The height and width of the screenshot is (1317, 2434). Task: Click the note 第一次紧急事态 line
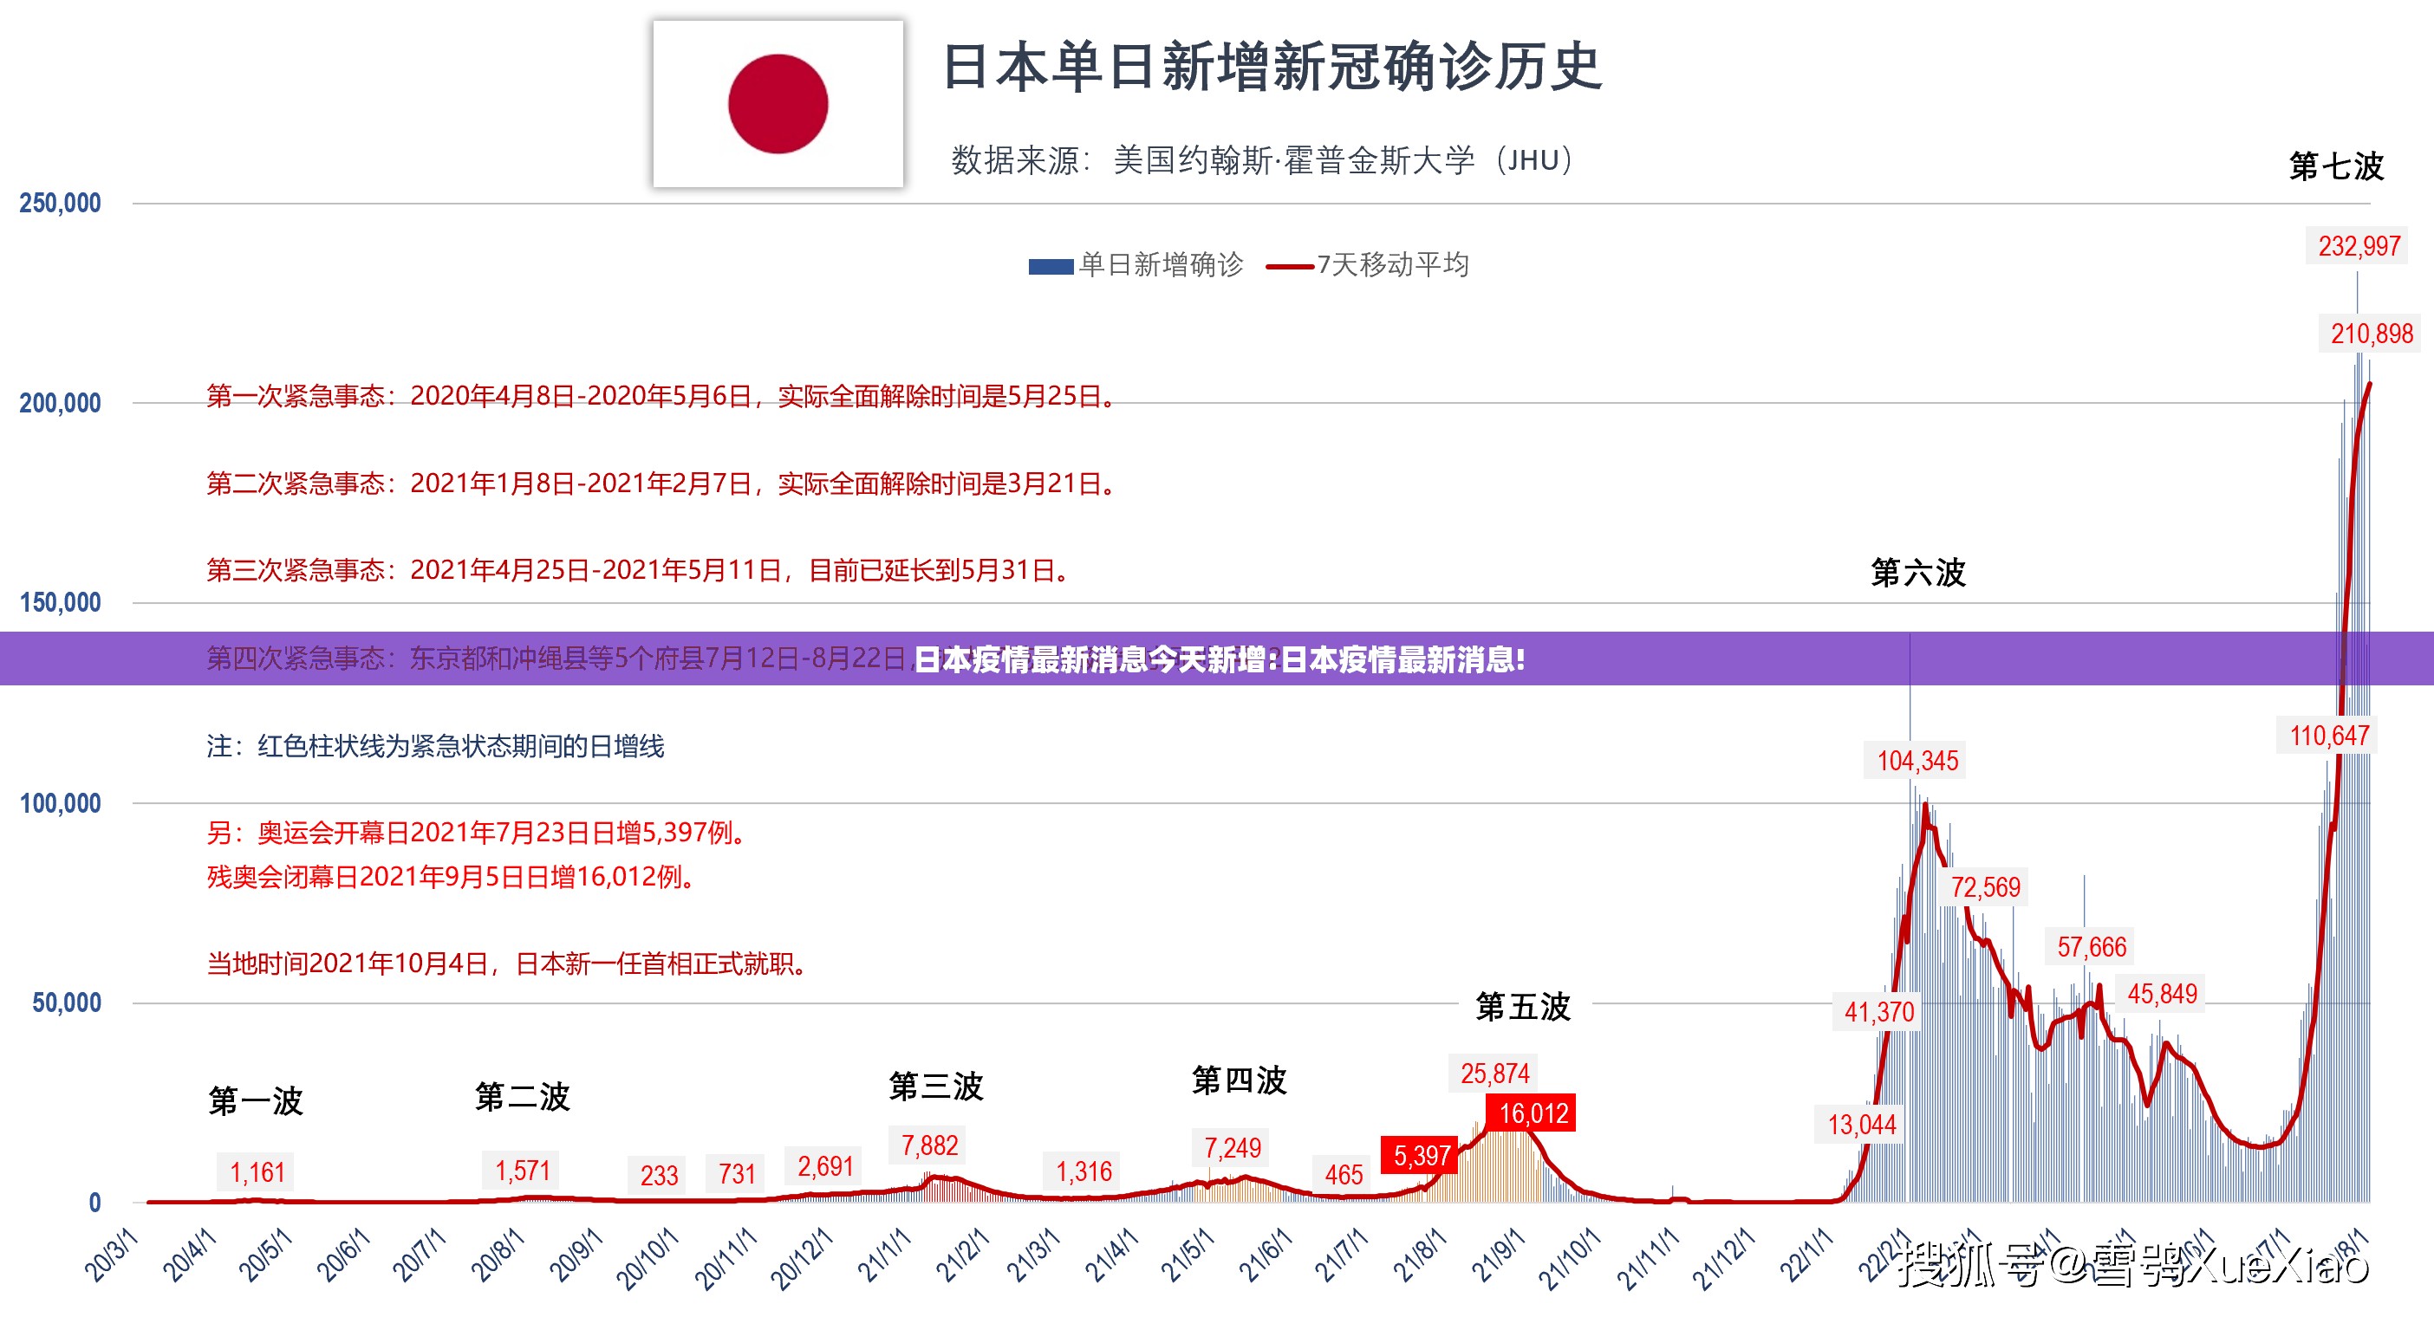(x=661, y=396)
